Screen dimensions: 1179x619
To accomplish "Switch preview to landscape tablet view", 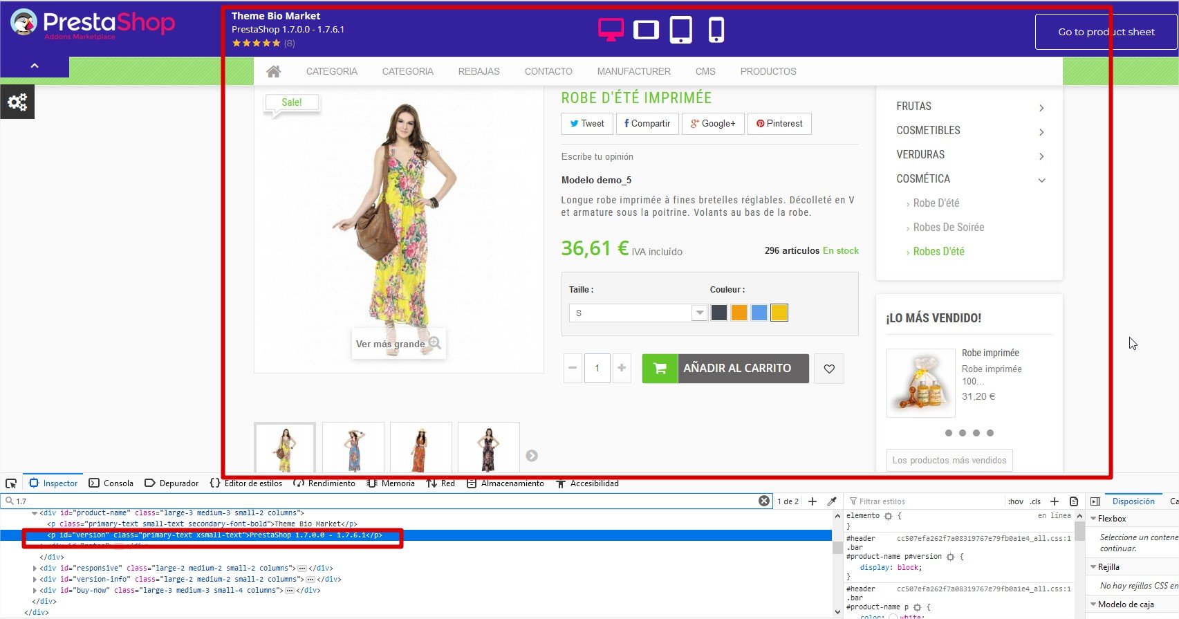I will pos(646,30).
